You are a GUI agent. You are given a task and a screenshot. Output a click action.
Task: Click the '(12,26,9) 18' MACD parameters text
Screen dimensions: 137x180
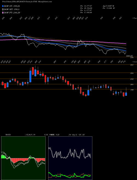click(30, 134)
